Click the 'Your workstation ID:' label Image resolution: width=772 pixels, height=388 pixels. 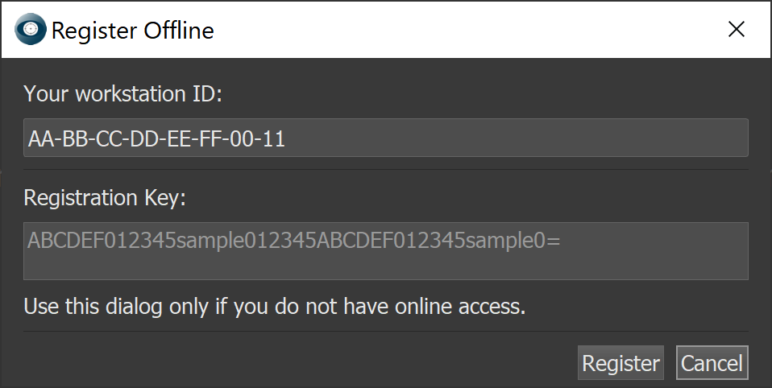click(123, 93)
